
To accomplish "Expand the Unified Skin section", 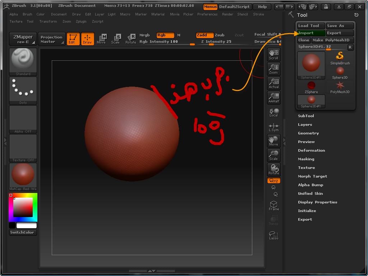I will click(x=310, y=194).
